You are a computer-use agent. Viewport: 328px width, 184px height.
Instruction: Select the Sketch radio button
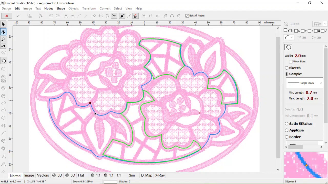point(286,68)
